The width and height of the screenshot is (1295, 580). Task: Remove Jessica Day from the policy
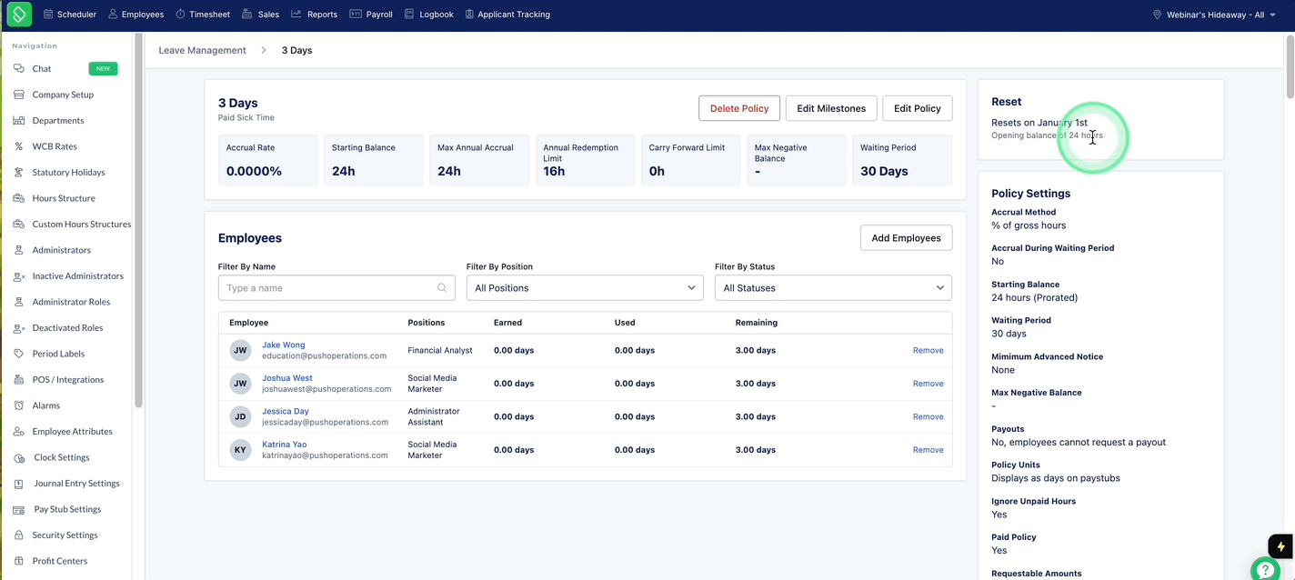[928, 417]
